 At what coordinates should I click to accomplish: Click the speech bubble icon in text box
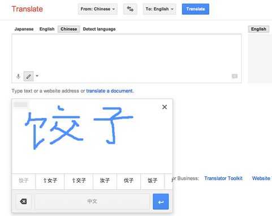235,76
